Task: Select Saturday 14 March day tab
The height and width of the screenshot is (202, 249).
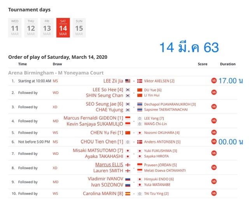Action: (63, 28)
